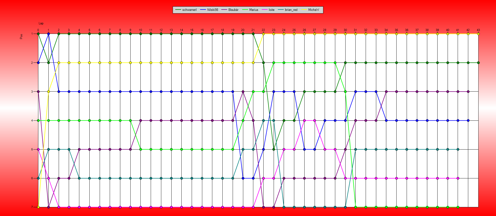This screenshot has height=216, width=496.
Task: Select MichaW's yellow marker at lap 43 position 1
Action: point(478,34)
